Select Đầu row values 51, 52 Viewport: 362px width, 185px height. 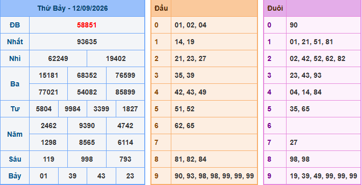(x=185, y=109)
